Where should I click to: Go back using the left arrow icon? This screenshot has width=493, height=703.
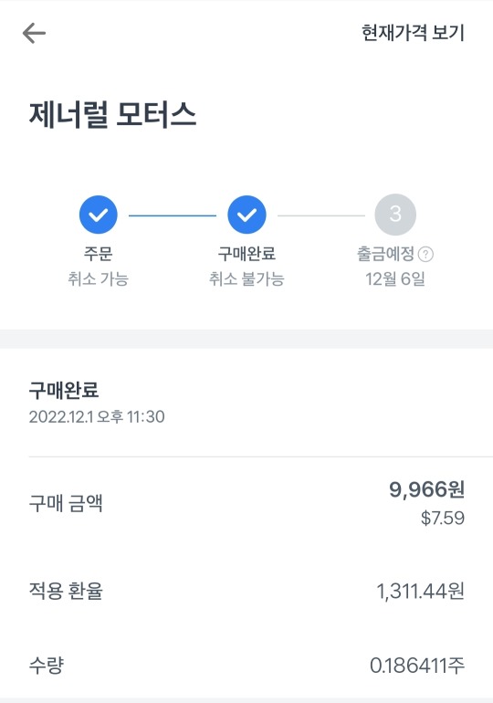click(34, 33)
